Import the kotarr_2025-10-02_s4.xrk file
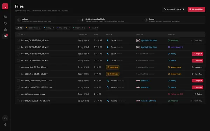The width and height of the screenshot is (210, 131). click(x=197, y=60)
